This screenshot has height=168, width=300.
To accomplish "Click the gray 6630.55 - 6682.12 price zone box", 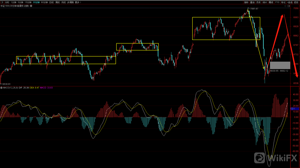I will tap(280, 65).
